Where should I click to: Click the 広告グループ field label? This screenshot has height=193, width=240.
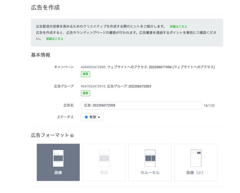(x=64, y=86)
